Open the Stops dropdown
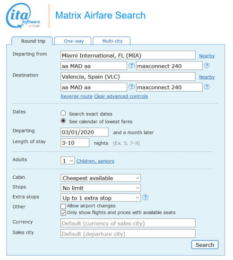The width and height of the screenshot is (233, 260). click(x=101, y=188)
